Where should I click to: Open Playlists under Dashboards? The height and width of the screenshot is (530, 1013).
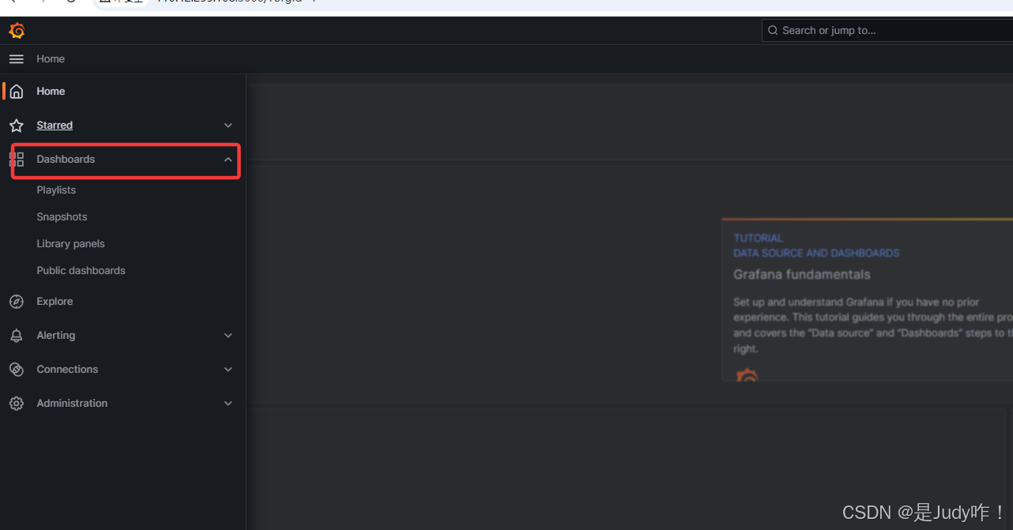(56, 190)
